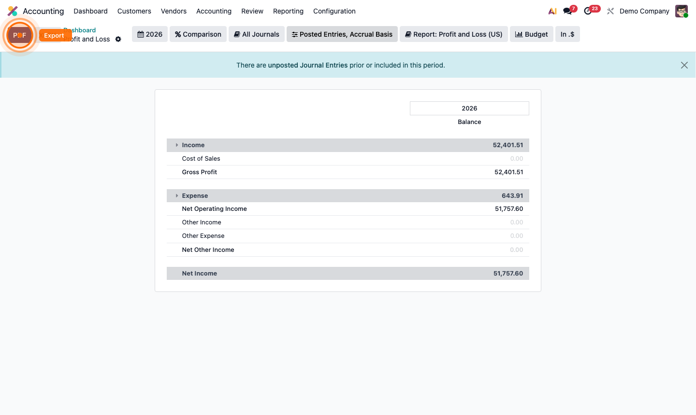Open report settings via the gear icon
Image resolution: width=696 pixels, height=415 pixels.
click(x=118, y=39)
